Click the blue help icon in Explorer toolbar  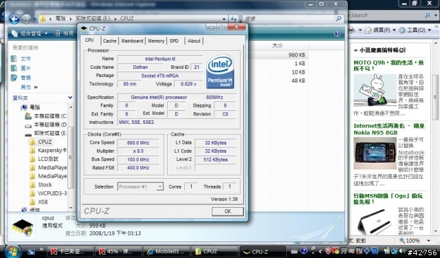(337, 34)
